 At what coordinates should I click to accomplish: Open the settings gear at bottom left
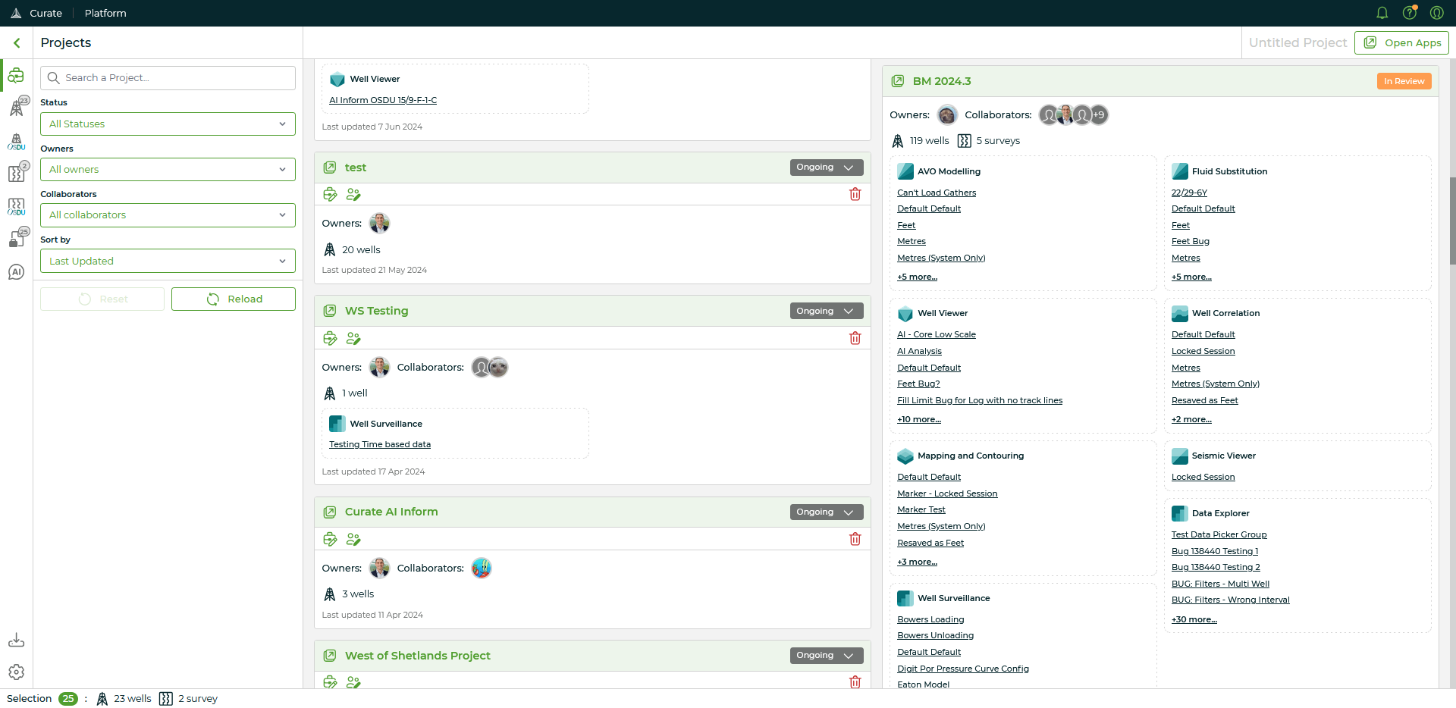(16, 672)
